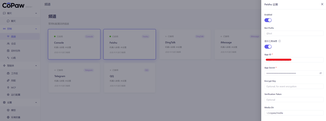Click the broadcast icon next to 控制
The height and width of the screenshot is (121, 326).
[x=4, y=29]
